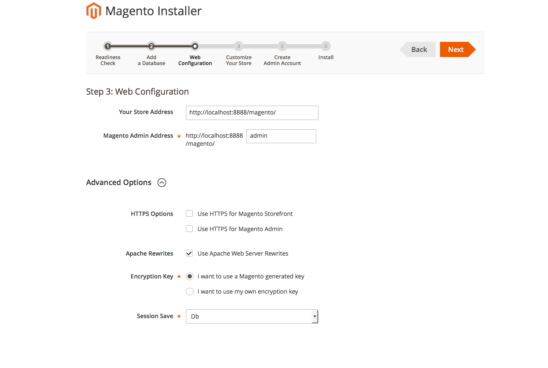The image size is (548, 368).
Task: Click the Session Save label
Action: point(155,316)
